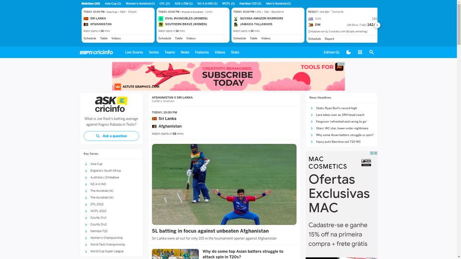
Task: Open Afghanistan v Sri Lanka match heading
Action: [172, 97]
